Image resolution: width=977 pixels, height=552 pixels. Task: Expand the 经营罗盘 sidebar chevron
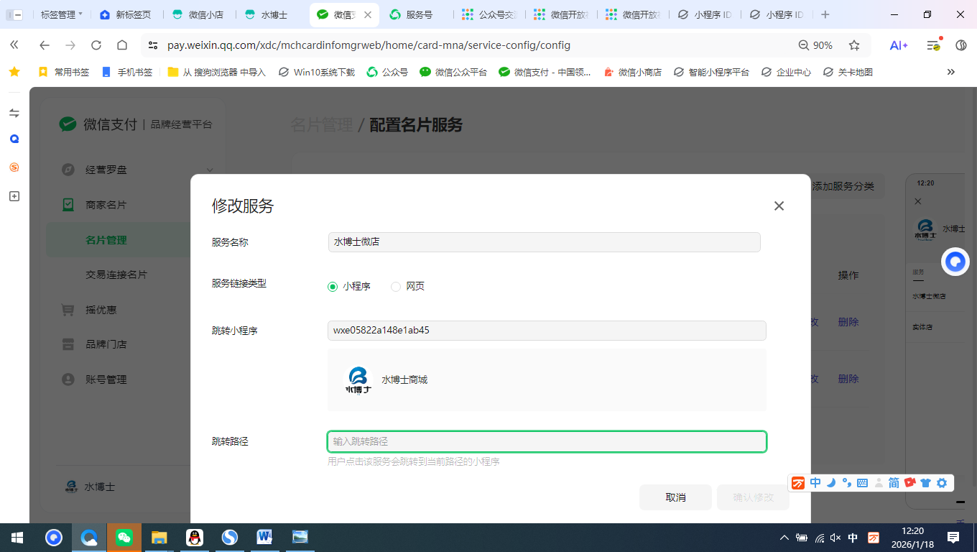tap(210, 170)
